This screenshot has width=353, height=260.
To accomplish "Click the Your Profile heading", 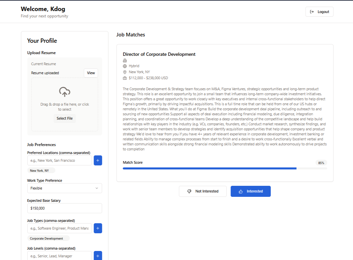I will coord(42,41).
